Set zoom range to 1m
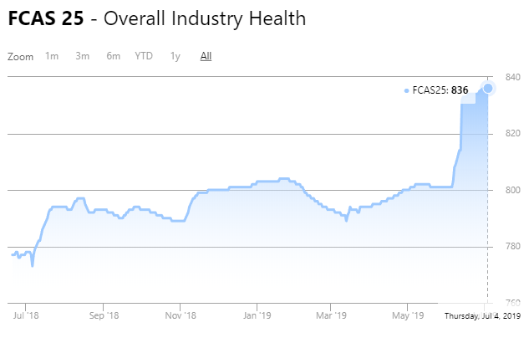This screenshot has width=529, height=343. 52,56
